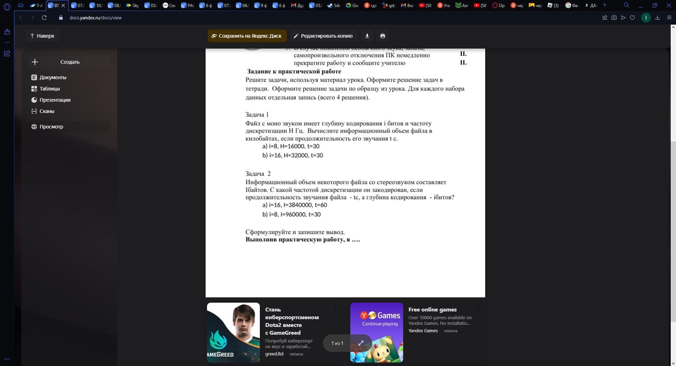The height and width of the screenshot is (366, 676).
Task: Click the line b) i=8, I=960000, t=30
Action: [x=292, y=215]
